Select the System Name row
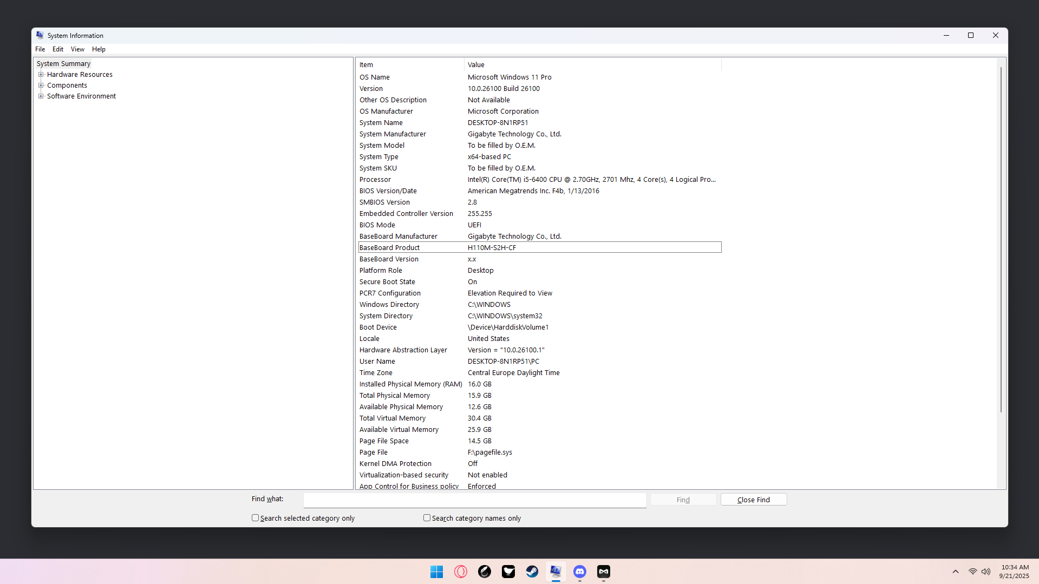This screenshot has width=1039, height=584. click(540, 123)
